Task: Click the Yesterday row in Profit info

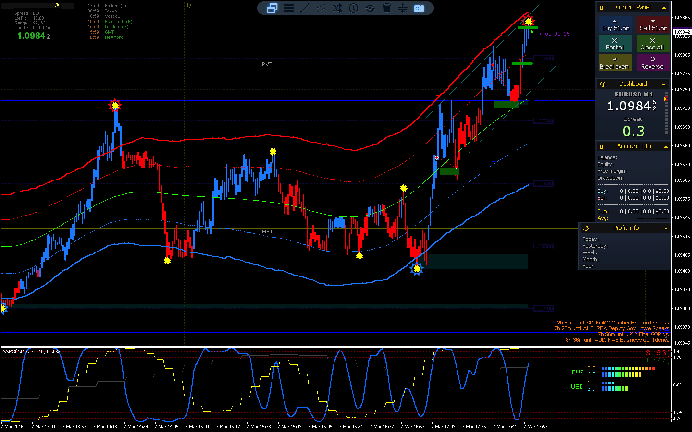Action: point(595,246)
